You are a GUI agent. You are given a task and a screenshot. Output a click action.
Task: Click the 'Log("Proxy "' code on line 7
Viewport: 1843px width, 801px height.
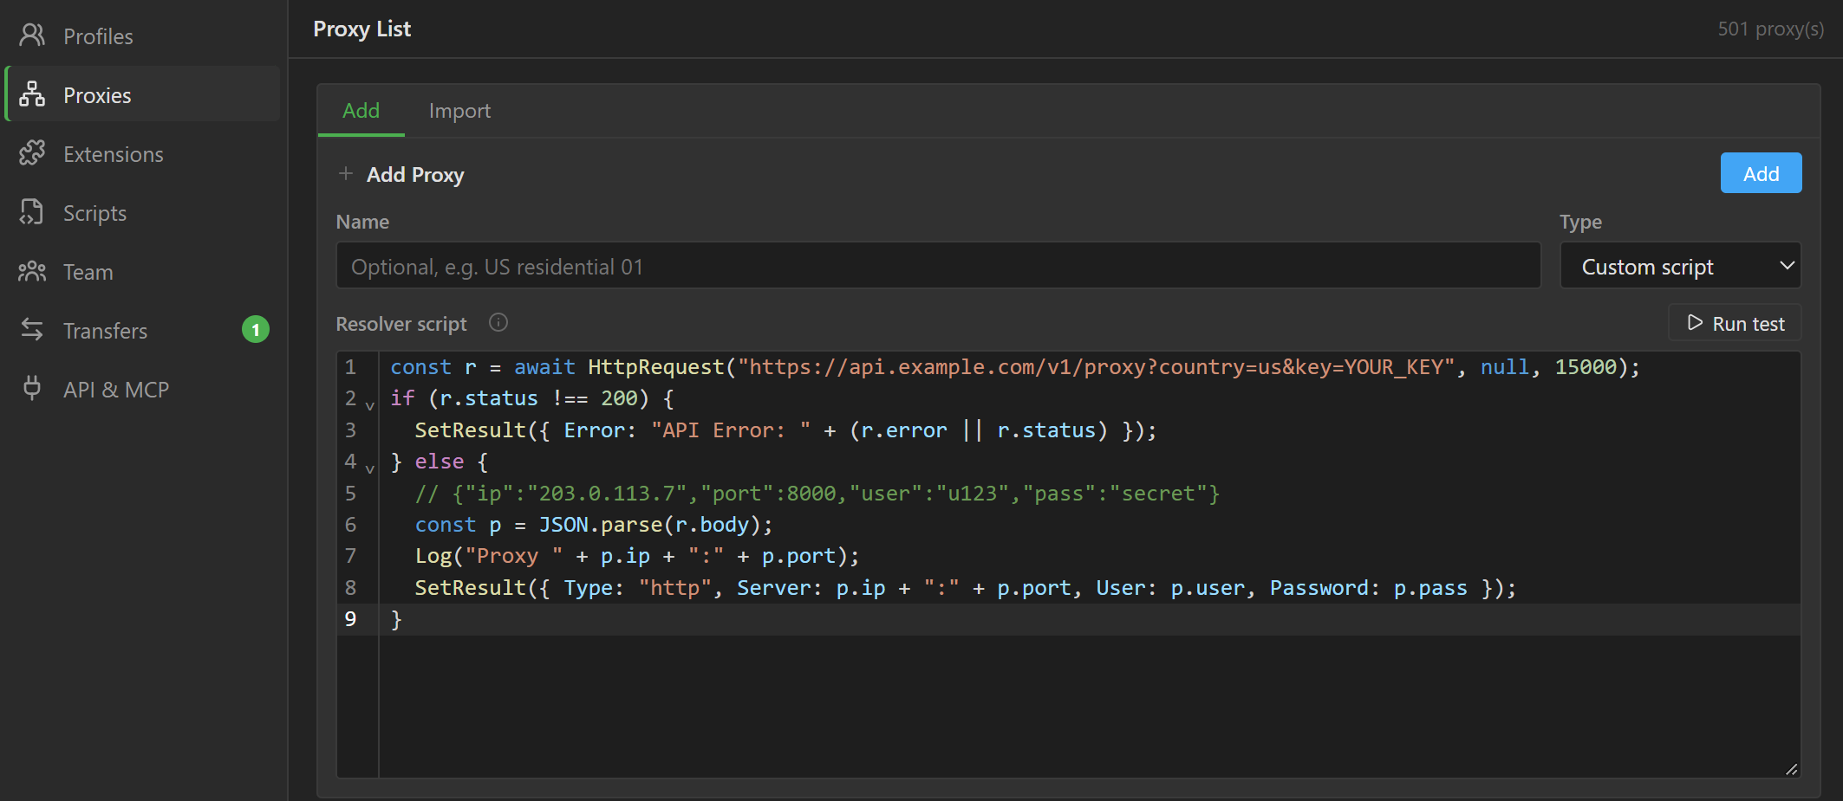coord(489,556)
